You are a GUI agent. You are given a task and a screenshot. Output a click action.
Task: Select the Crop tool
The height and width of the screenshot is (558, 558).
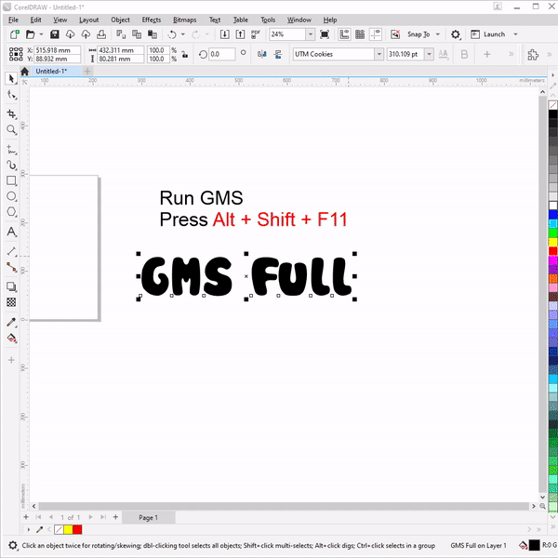pos(11,113)
